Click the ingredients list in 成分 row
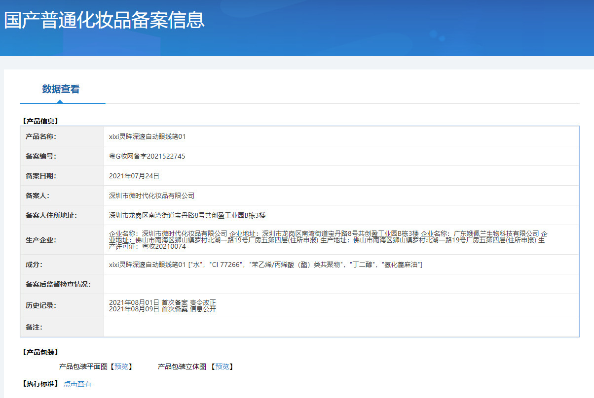 [265, 265]
